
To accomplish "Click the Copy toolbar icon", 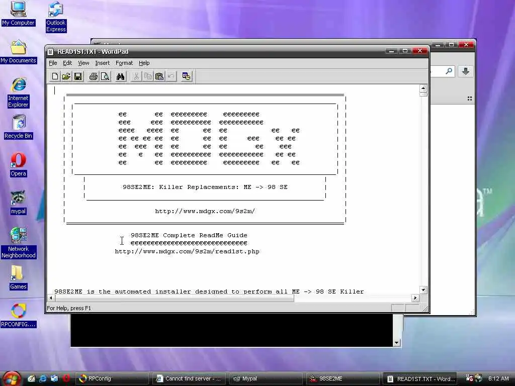I will click(148, 76).
